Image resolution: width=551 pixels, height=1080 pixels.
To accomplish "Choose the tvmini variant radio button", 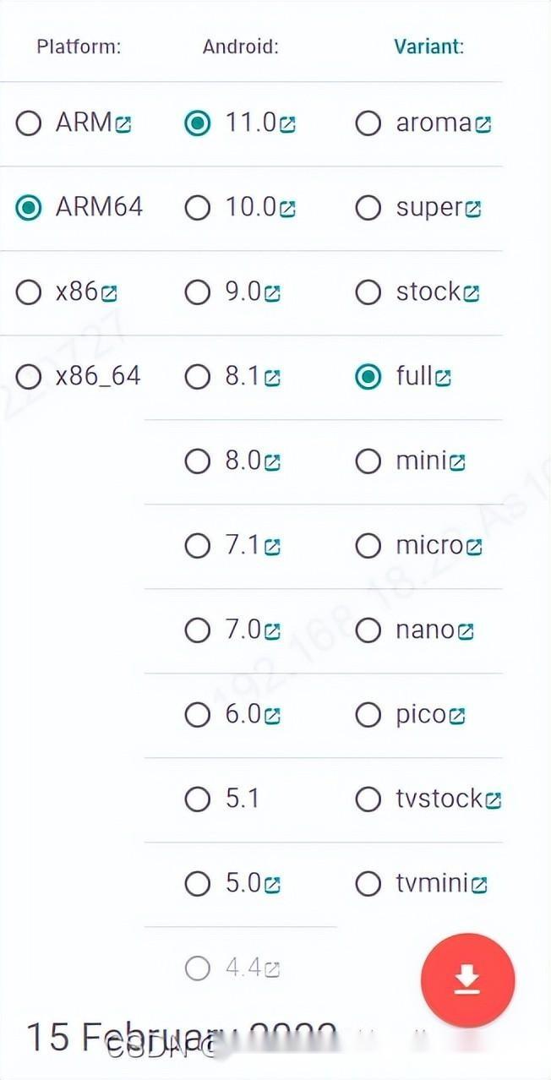I will [x=368, y=883].
